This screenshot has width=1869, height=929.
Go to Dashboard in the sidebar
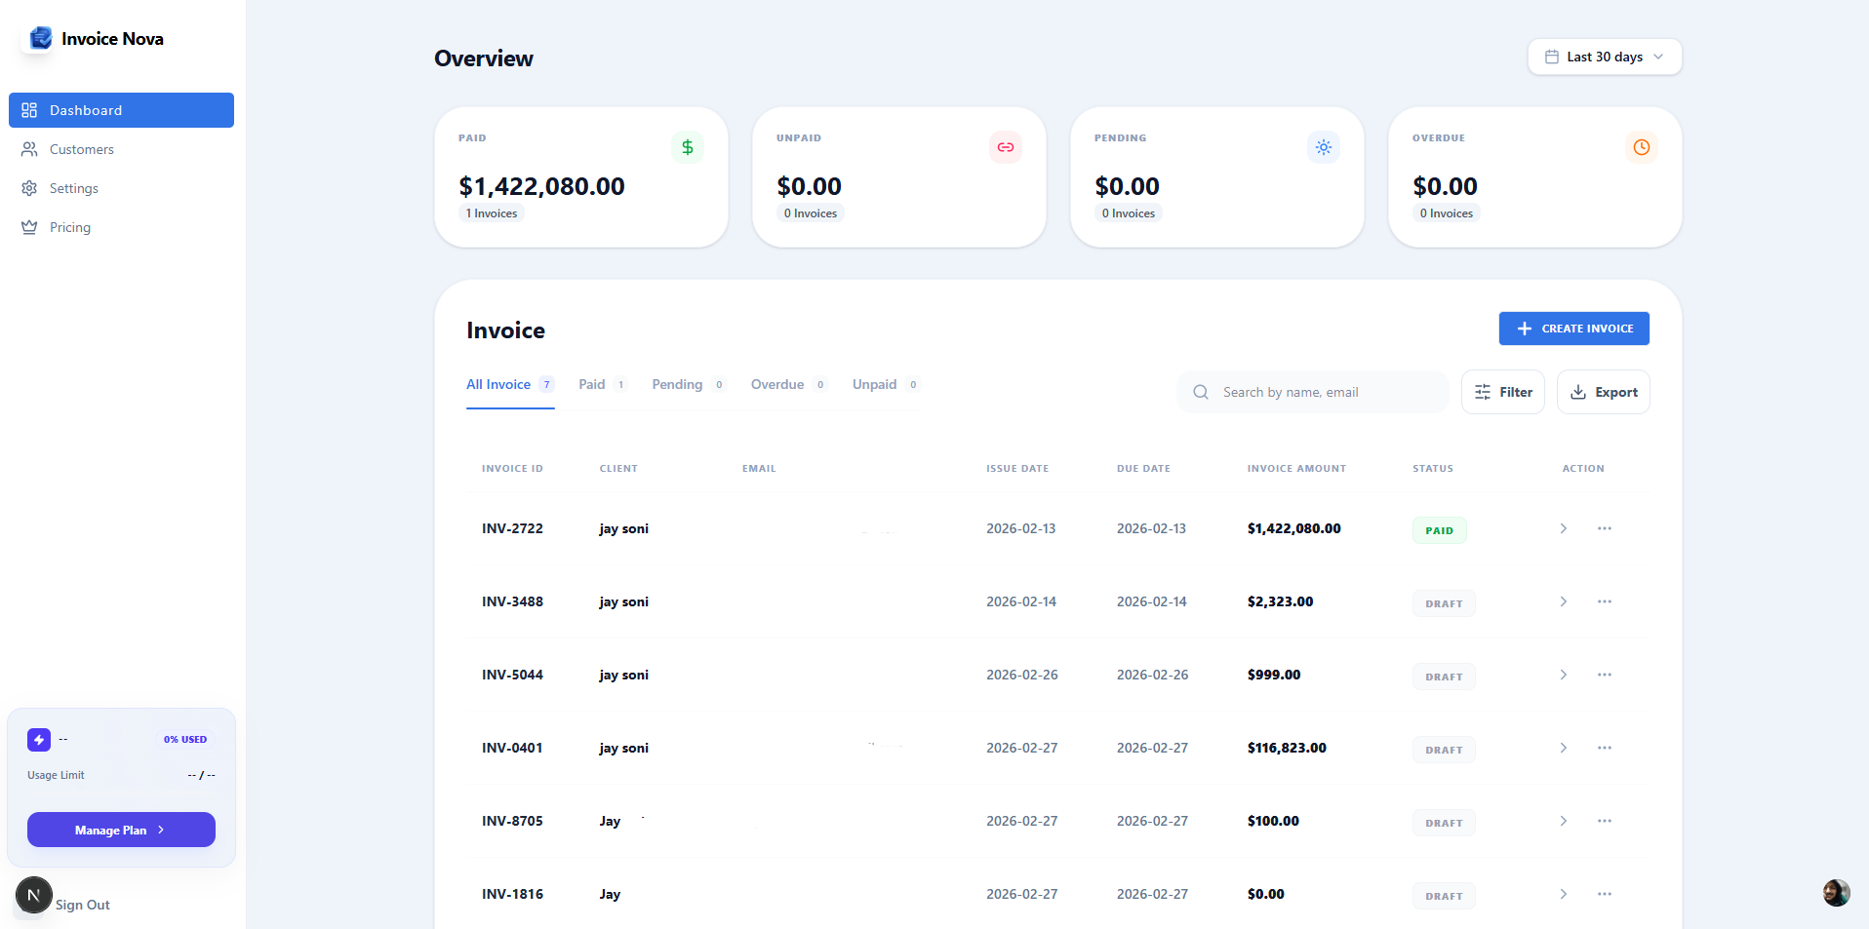(x=121, y=110)
